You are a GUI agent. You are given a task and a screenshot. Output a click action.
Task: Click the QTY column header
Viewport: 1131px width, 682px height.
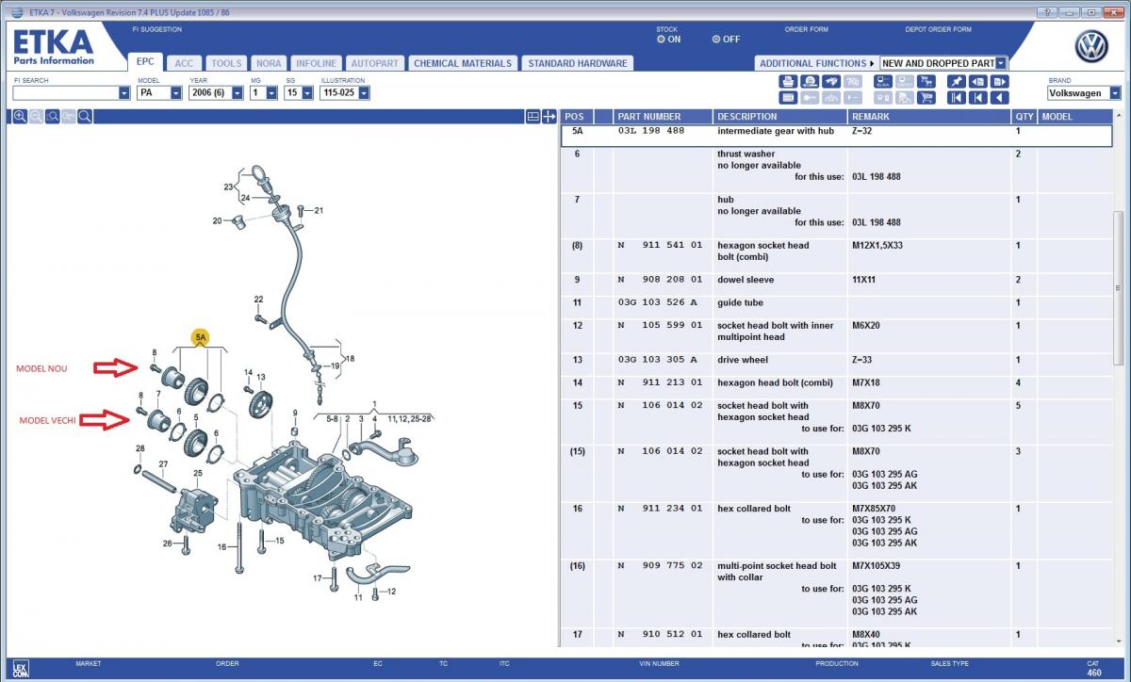tap(1024, 117)
